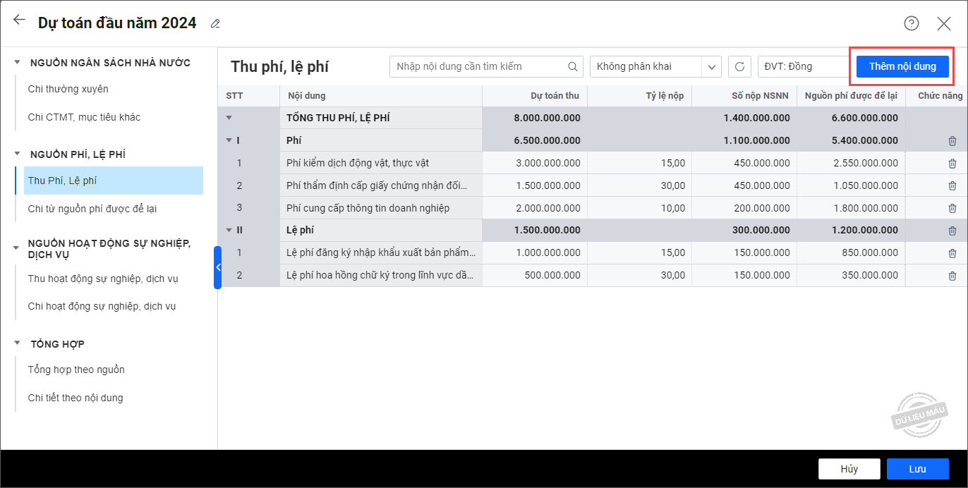The image size is (968, 488).
Task: Click the search content input field
Action: [x=480, y=67]
